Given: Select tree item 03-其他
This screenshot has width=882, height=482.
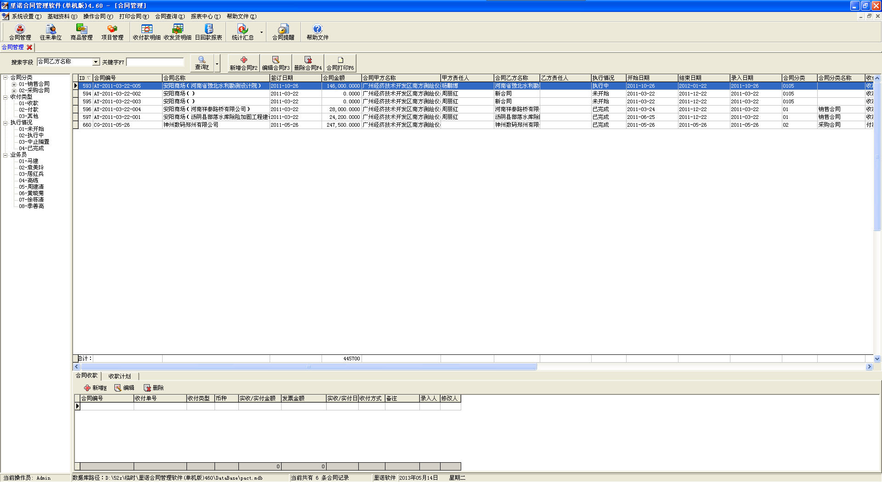Looking at the screenshot, I should click(28, 116).
